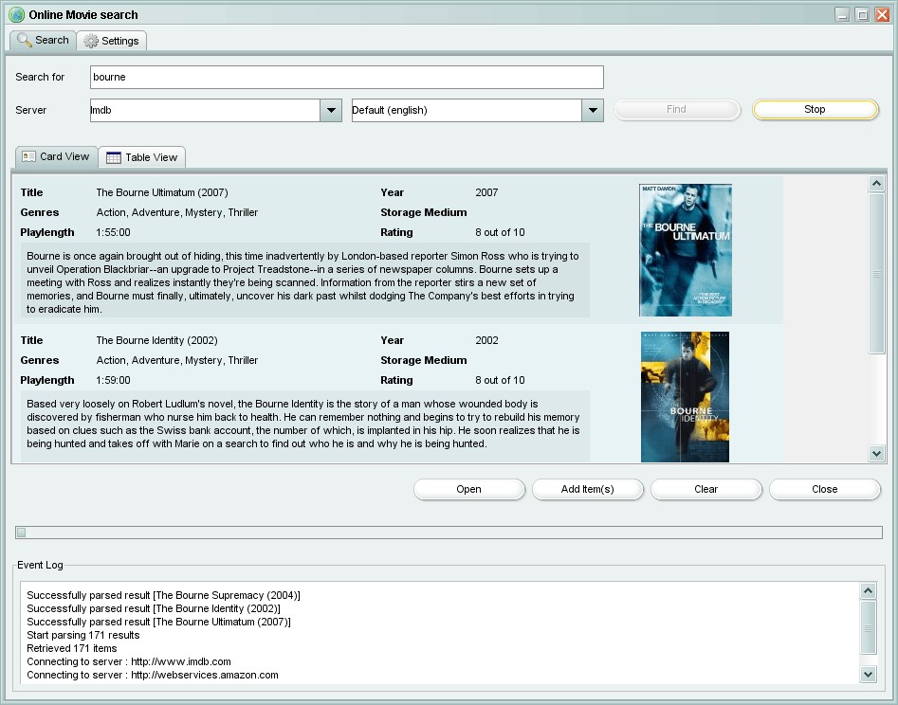
Task: Click the results scrollbar down arrow
Action: [x=876, y=453]
